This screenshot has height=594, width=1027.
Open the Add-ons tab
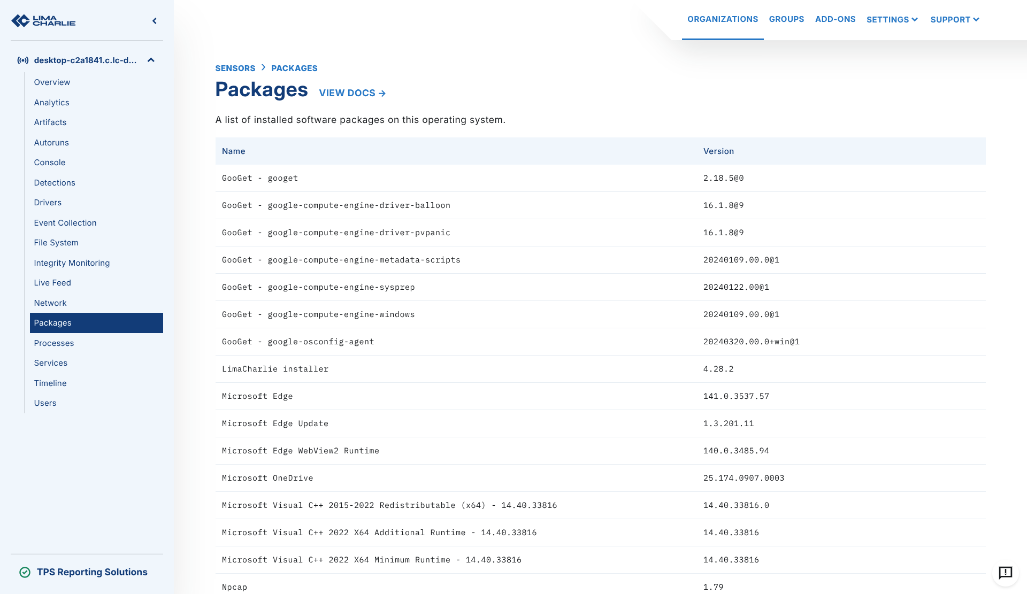coord(835,19)
